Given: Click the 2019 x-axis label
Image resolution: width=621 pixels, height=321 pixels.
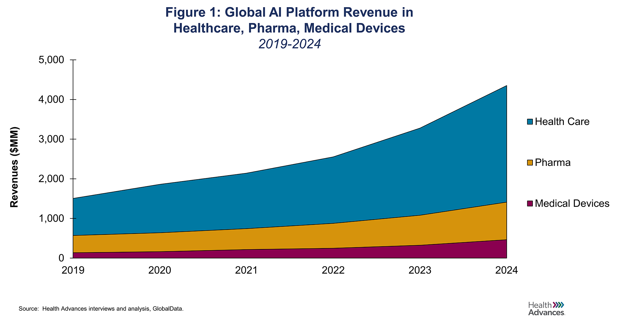Looking at the screenshot, I should point(73,271).
